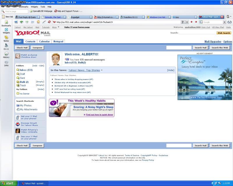Click the top Check Mail button
The image size is (233, 186).
pos(22,48)
